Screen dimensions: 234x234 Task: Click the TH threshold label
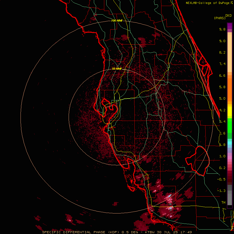pyautogui.click(x=223, y=203)
